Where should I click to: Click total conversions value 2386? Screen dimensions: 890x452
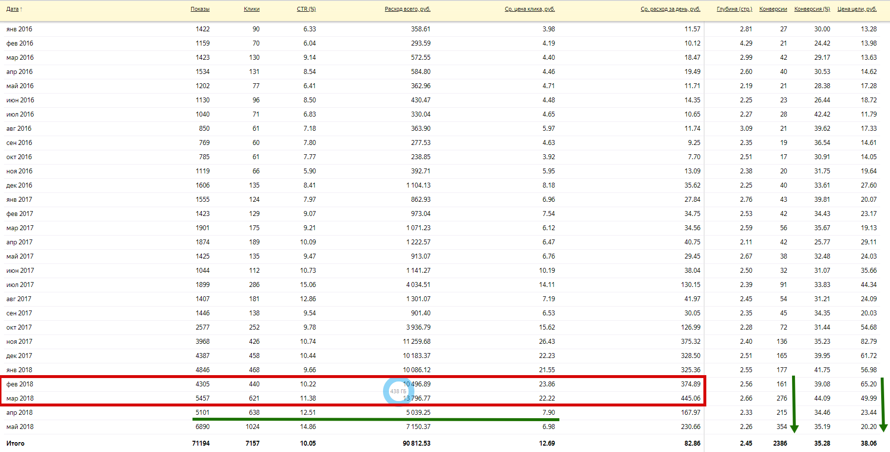click(780, 443)
